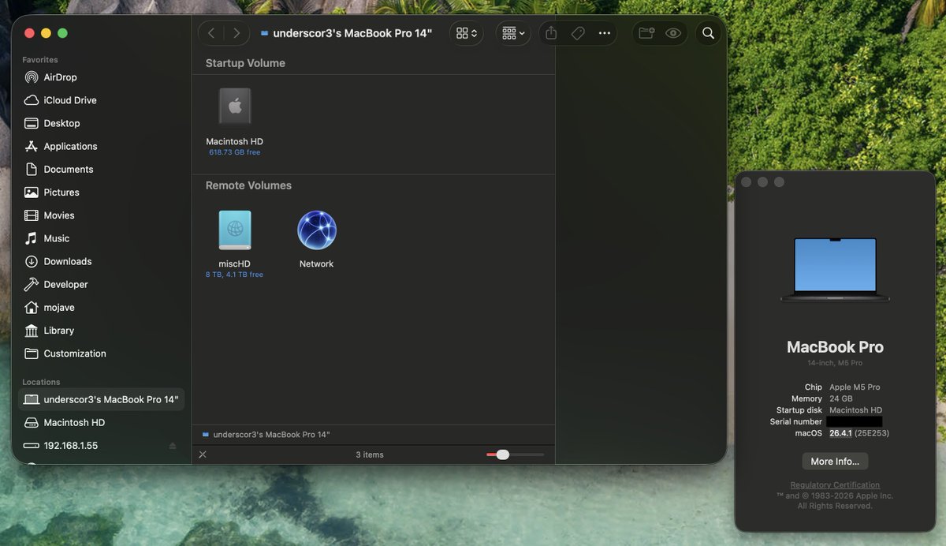Open the Developer sidebar folder

[101, 284]
